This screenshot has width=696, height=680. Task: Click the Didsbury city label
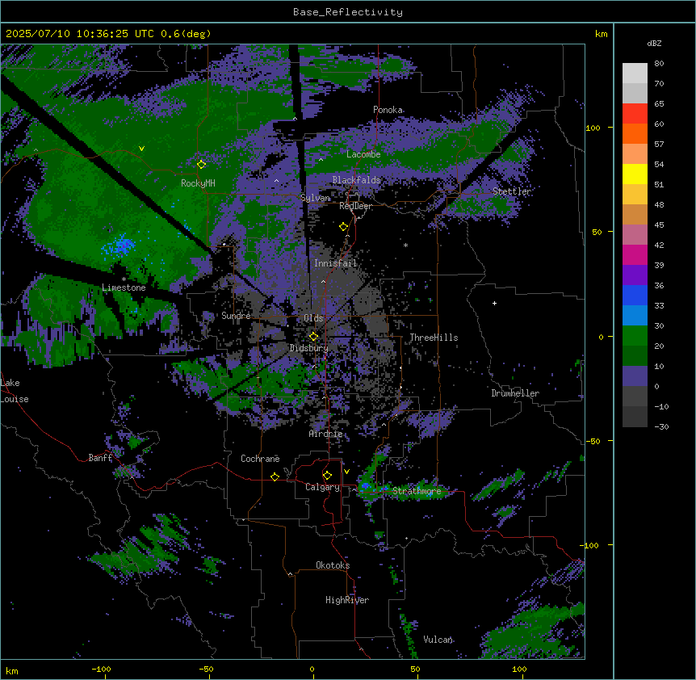[x=309, y=348]
